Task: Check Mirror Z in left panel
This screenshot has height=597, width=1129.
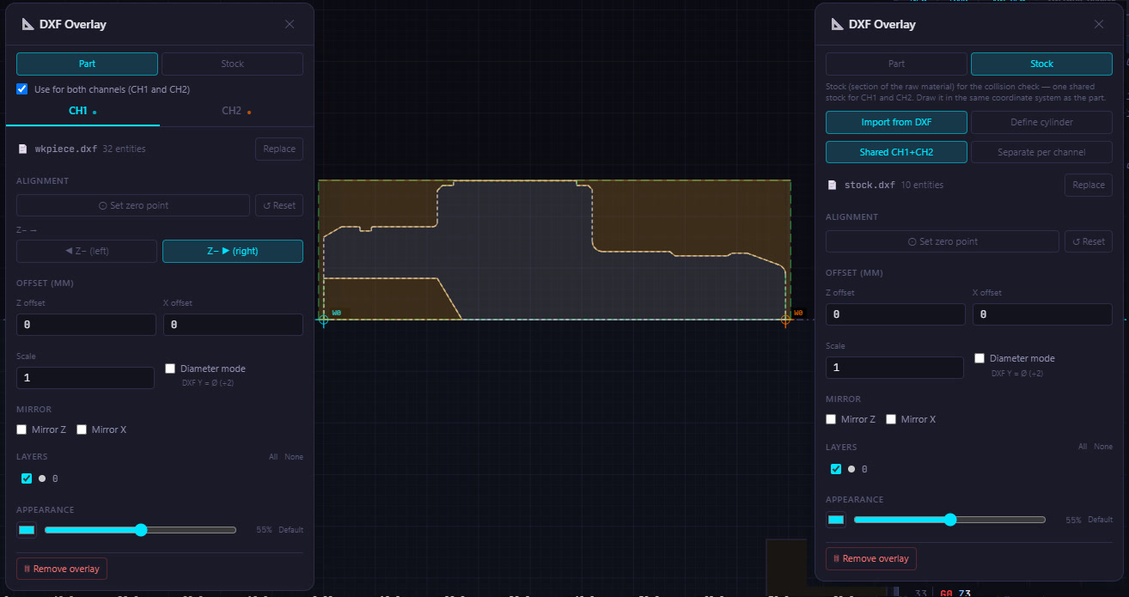Action: pyautogui.click(x=21, y=429)
